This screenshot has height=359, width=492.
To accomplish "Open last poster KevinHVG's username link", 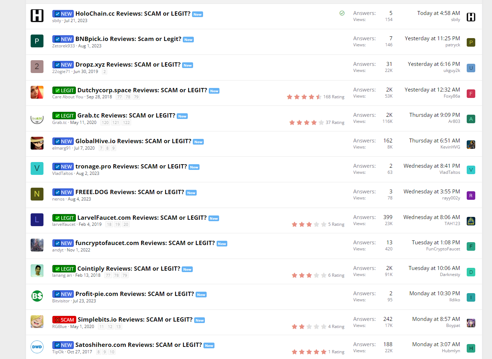I will pyautogui.click(x=450, y=147).
